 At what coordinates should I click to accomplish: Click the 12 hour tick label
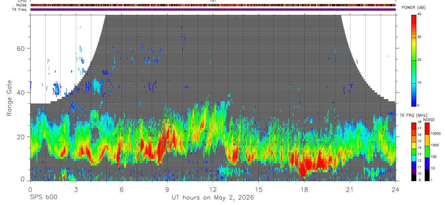(x=213, y=189)
